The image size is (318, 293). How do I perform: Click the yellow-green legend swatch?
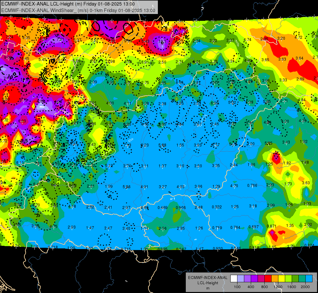tap(288, 279)
